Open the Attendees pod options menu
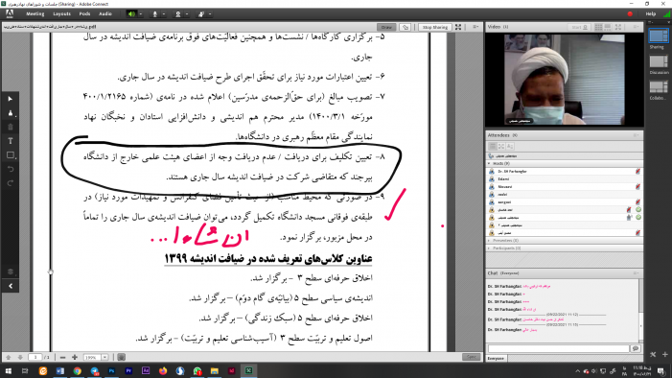This screenshot has width=672, height=378. pos(636,135)
